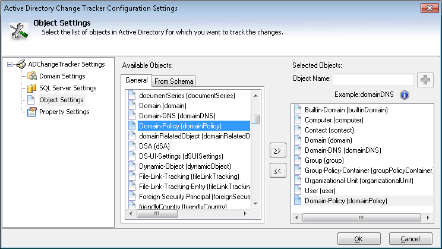Click the wrench tools header icon
This screenshot has height=249, width=442.
(19, 31)
